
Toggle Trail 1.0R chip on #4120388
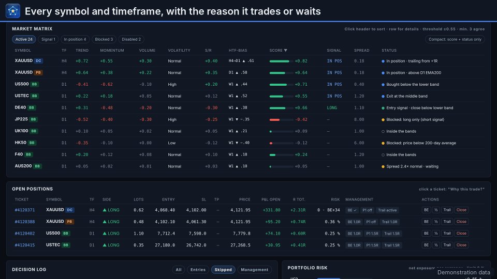[x=389, y=222]
